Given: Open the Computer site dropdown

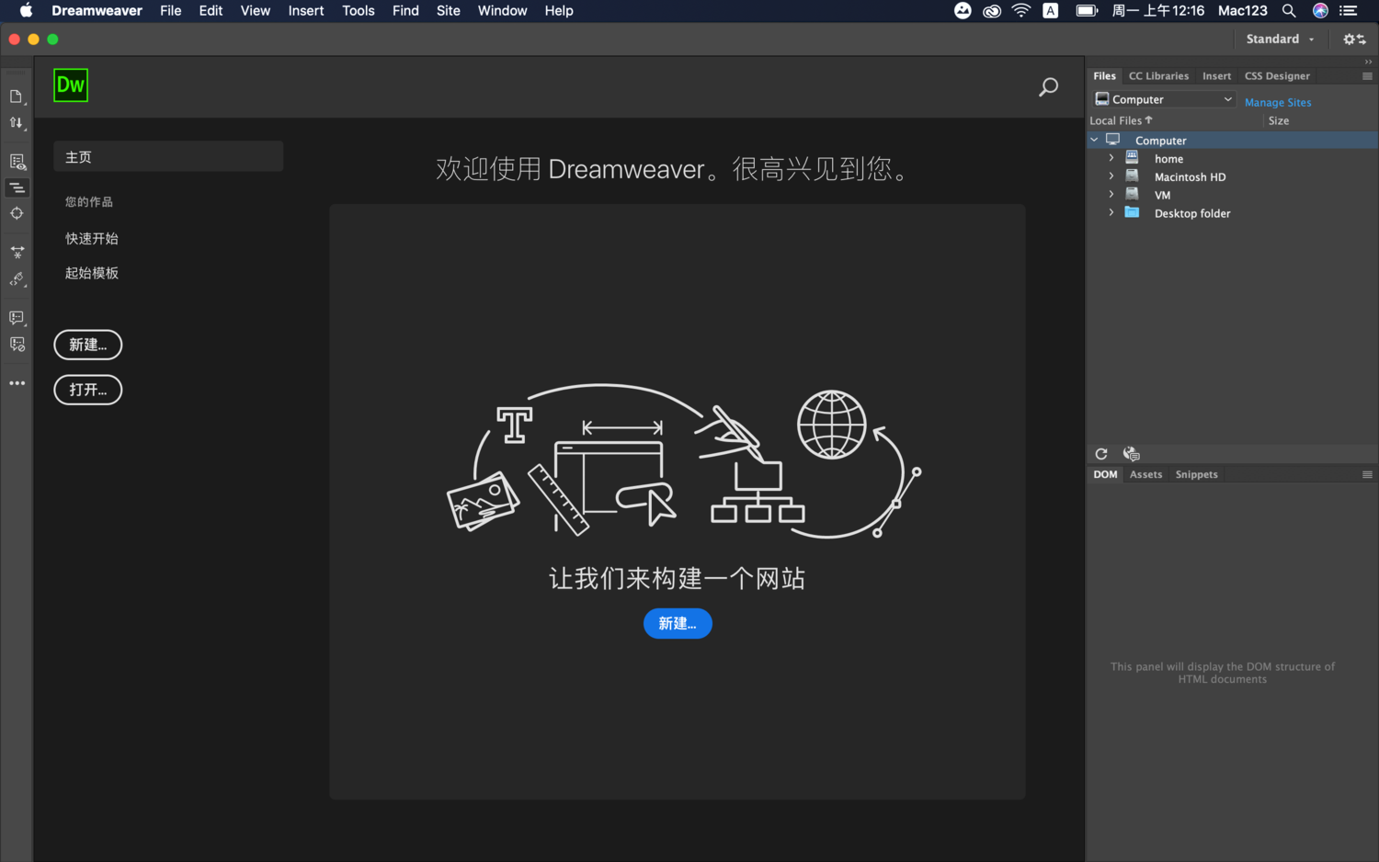Looking at the screenshot, I should click(x=1164, y=99).
